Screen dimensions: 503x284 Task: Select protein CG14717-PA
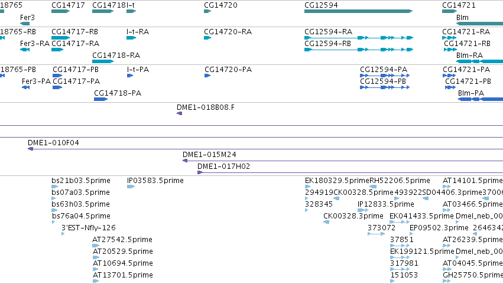point(76,81)
